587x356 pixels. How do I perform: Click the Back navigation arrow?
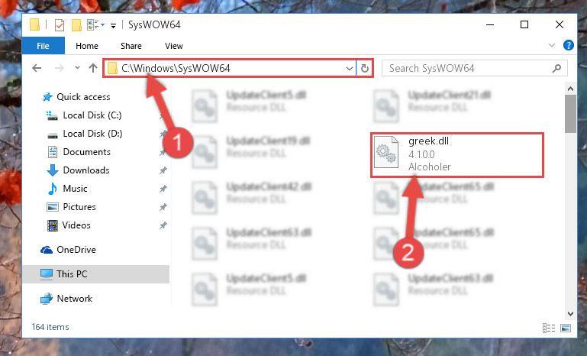click(x=37, y=68)
